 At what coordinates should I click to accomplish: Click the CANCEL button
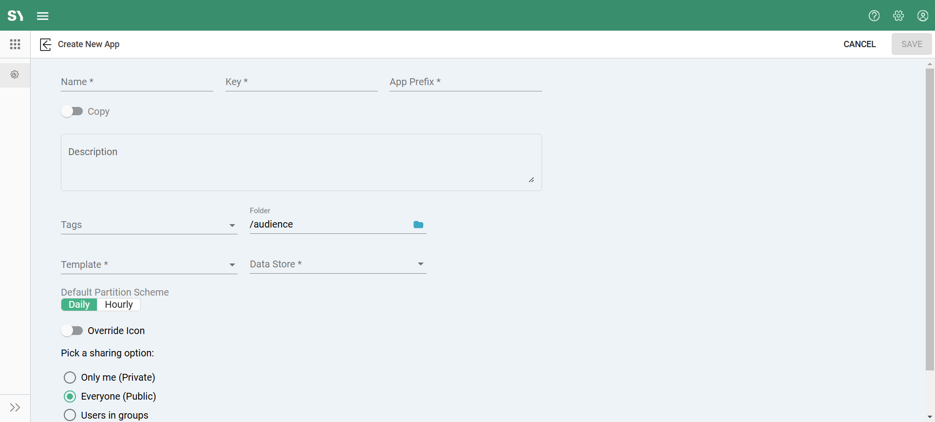click(x=860, y=44)
